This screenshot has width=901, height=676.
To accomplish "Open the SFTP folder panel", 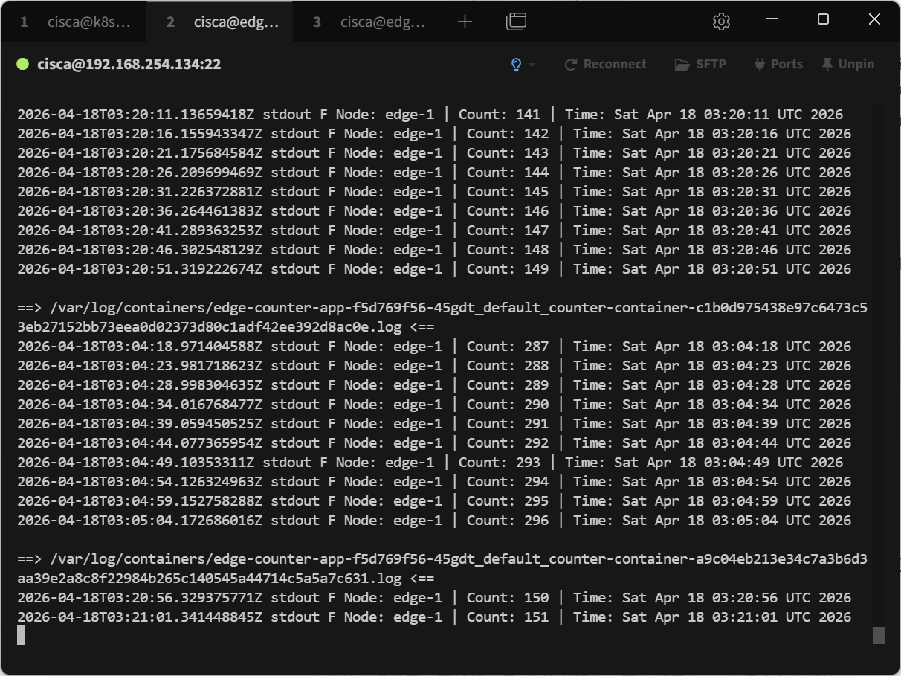I will click(700, 65).
